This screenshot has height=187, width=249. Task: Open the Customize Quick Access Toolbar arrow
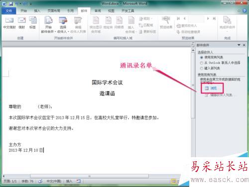point(30,3)
